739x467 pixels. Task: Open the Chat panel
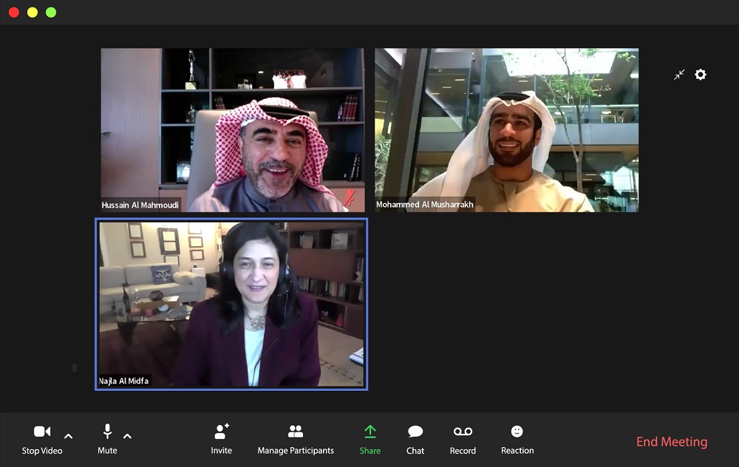(415, 432)
